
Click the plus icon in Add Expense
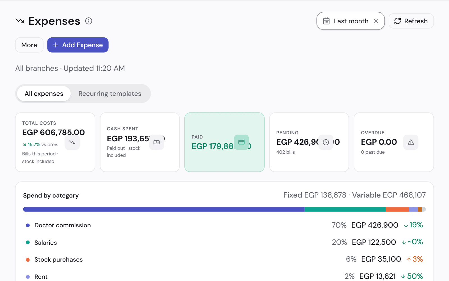pos(56,45)
